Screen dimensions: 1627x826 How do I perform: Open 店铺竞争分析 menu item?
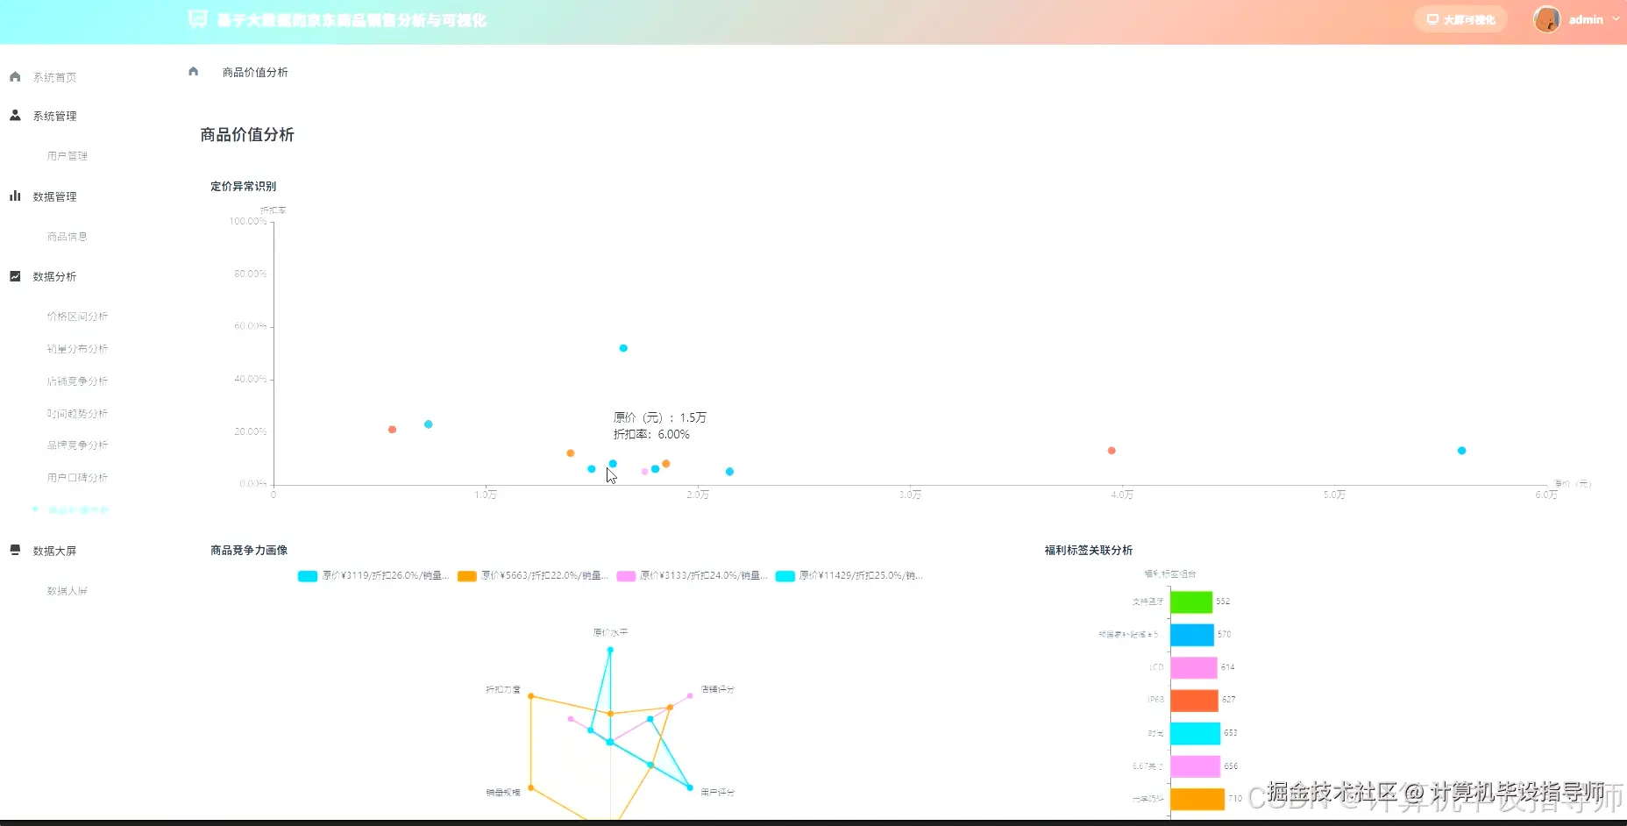click(x=77, y=381)
